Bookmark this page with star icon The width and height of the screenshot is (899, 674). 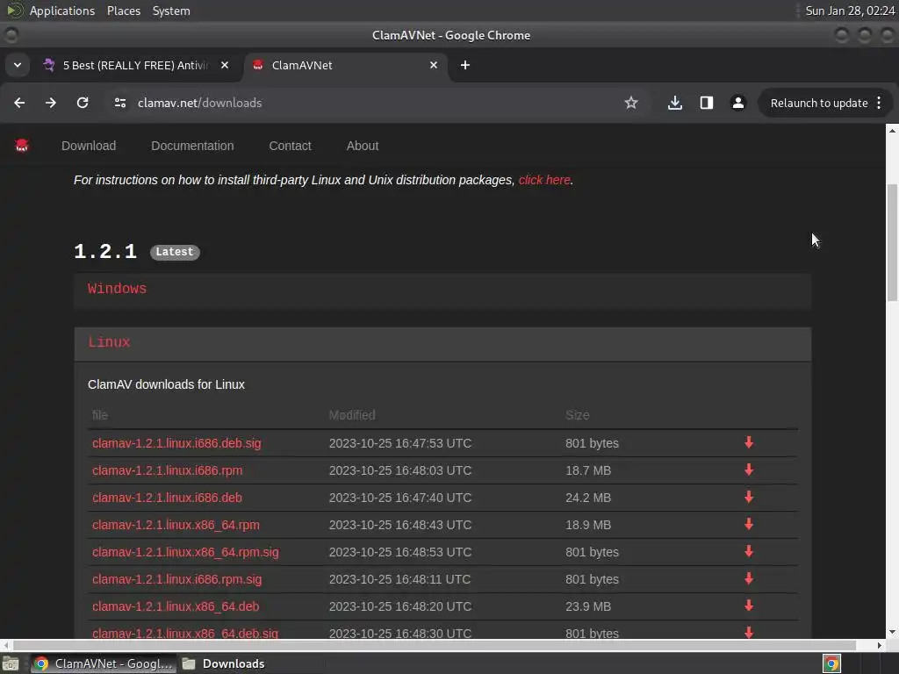[631, 103]
